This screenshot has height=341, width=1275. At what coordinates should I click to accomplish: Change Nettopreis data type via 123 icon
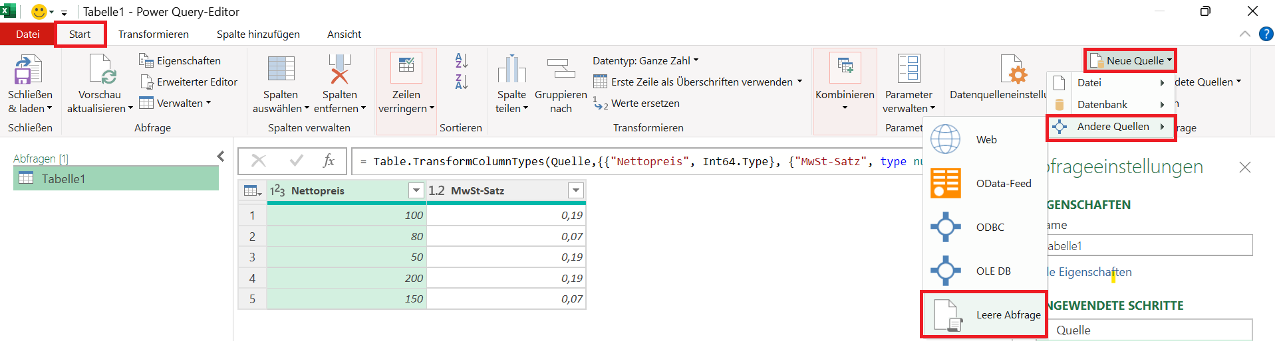click(277, 191)
